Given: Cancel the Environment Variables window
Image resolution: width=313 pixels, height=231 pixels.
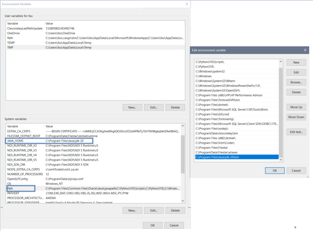Looking at the screenshot, I should coord(174,225).
